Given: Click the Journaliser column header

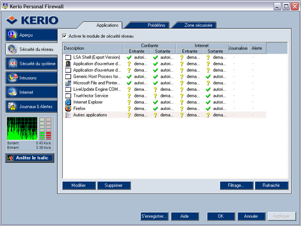Looking at the screenshot, I should 238,48.
